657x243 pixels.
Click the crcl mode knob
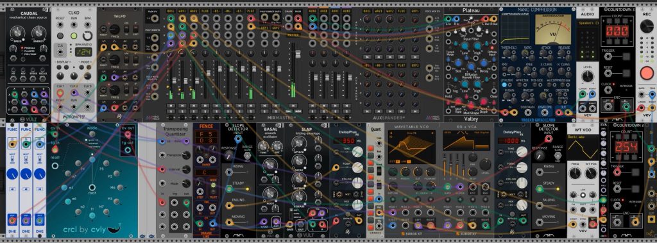(x=93, y=135)
